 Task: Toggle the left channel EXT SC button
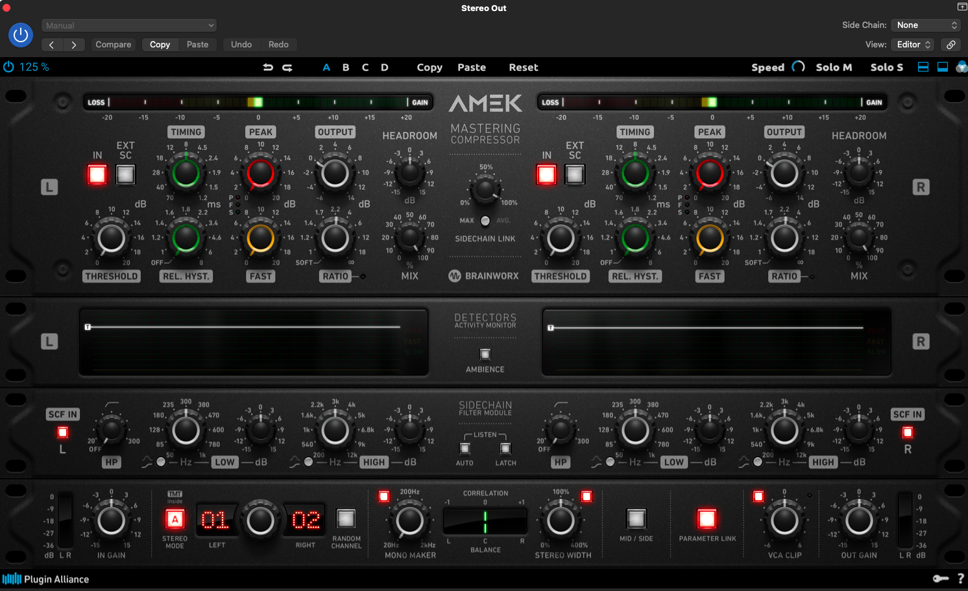[x=125, y=174]
